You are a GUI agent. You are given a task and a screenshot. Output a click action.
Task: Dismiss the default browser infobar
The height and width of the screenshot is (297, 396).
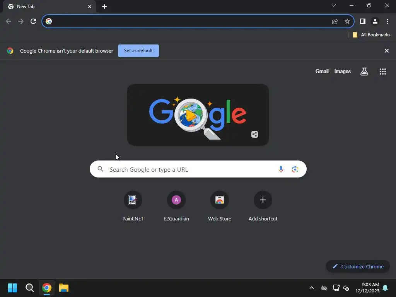click(387, 51)
